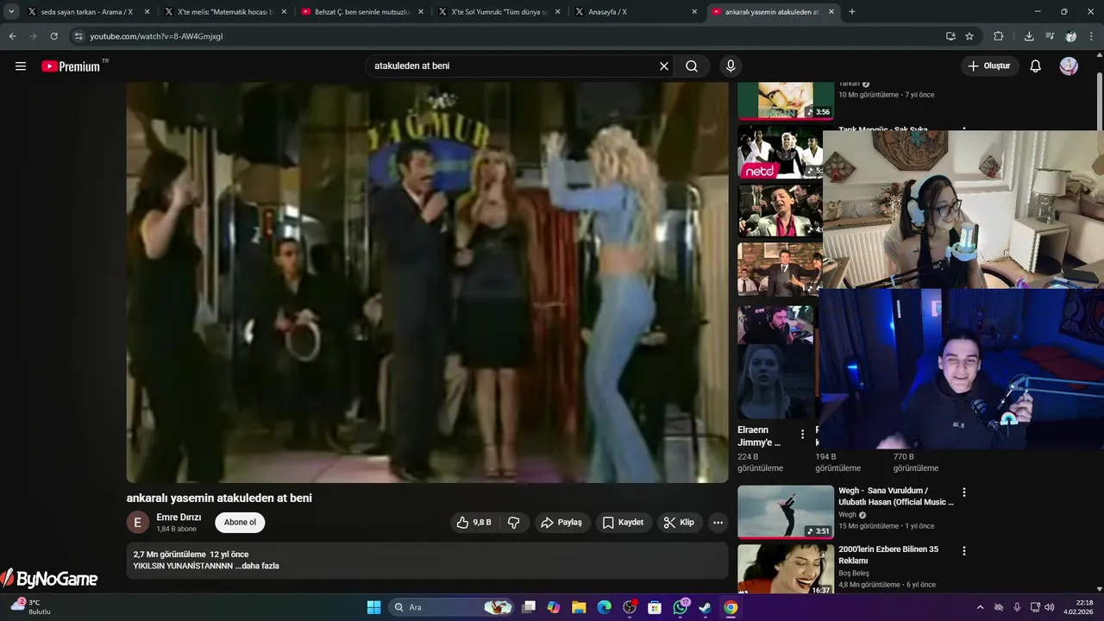Open options for Wegh Sana Vuruldum video
The width and height of the screenshot is (1104, 621).
coord(964,492)
